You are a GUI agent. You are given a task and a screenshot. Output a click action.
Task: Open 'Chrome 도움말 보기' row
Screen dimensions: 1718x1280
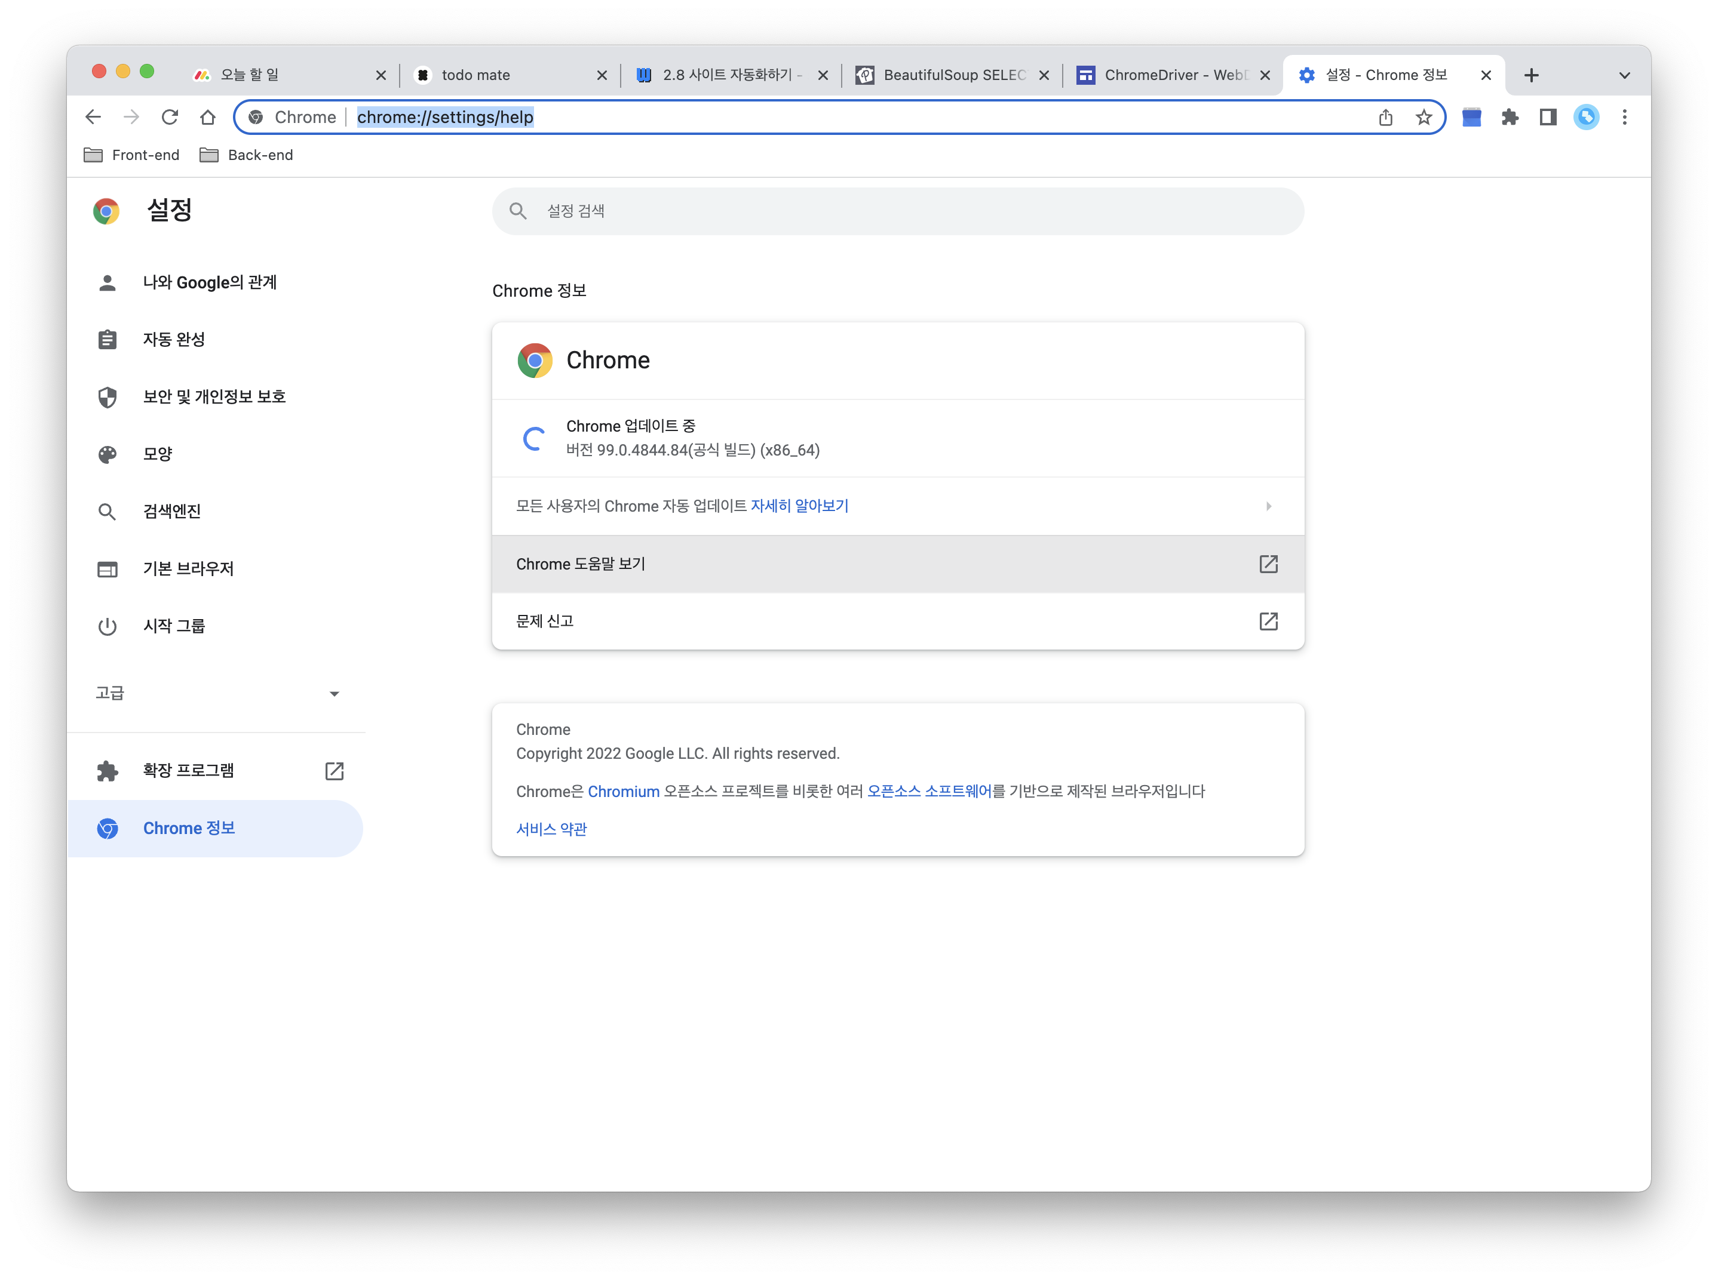[897, 564]
